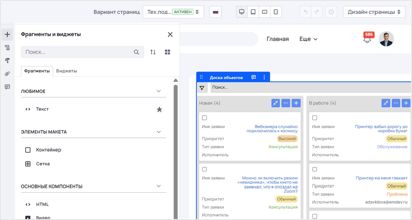
Task: Tick the checkbox on the Принтер забыл card
Action: [x=315, y=118]
